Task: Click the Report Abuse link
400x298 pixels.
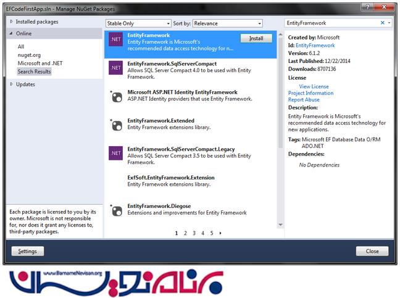Action: (304, 100)
